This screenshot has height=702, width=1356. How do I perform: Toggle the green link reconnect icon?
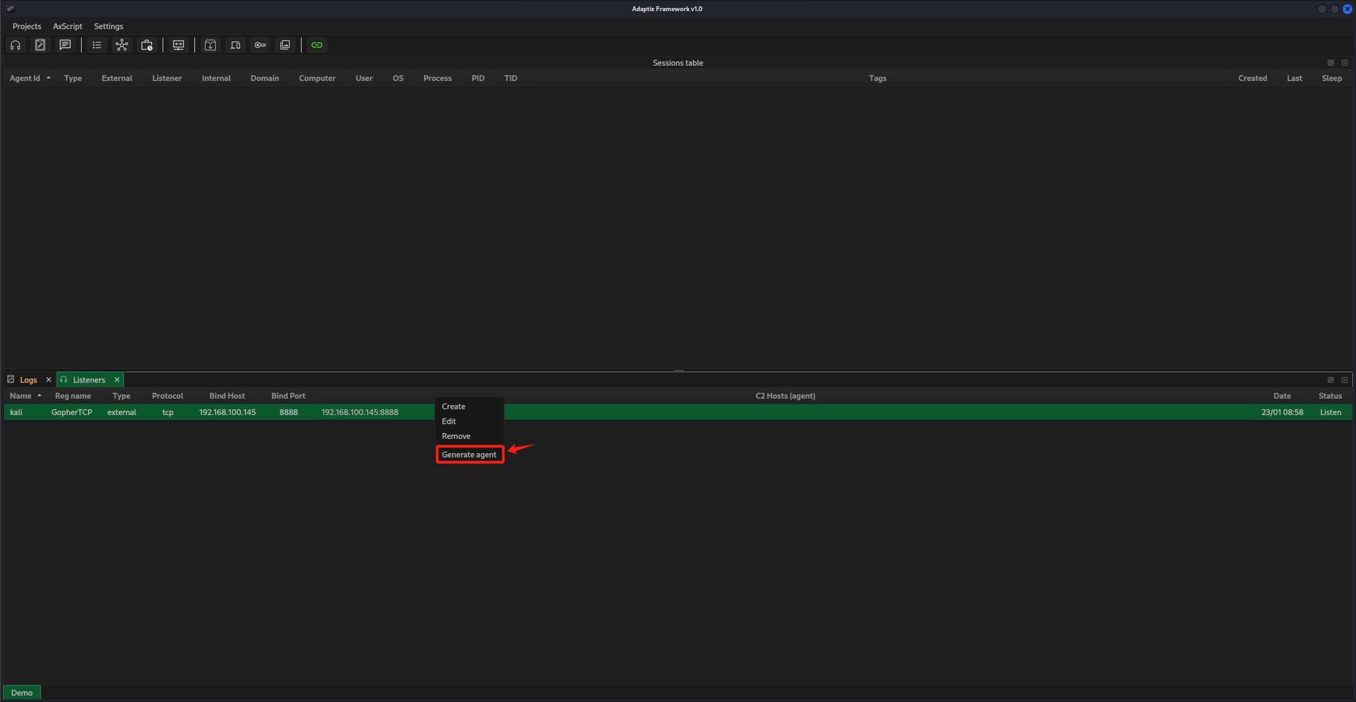[317, 45]
